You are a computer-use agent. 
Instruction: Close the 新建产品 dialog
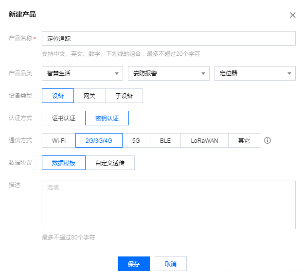[x=292, y=15]
